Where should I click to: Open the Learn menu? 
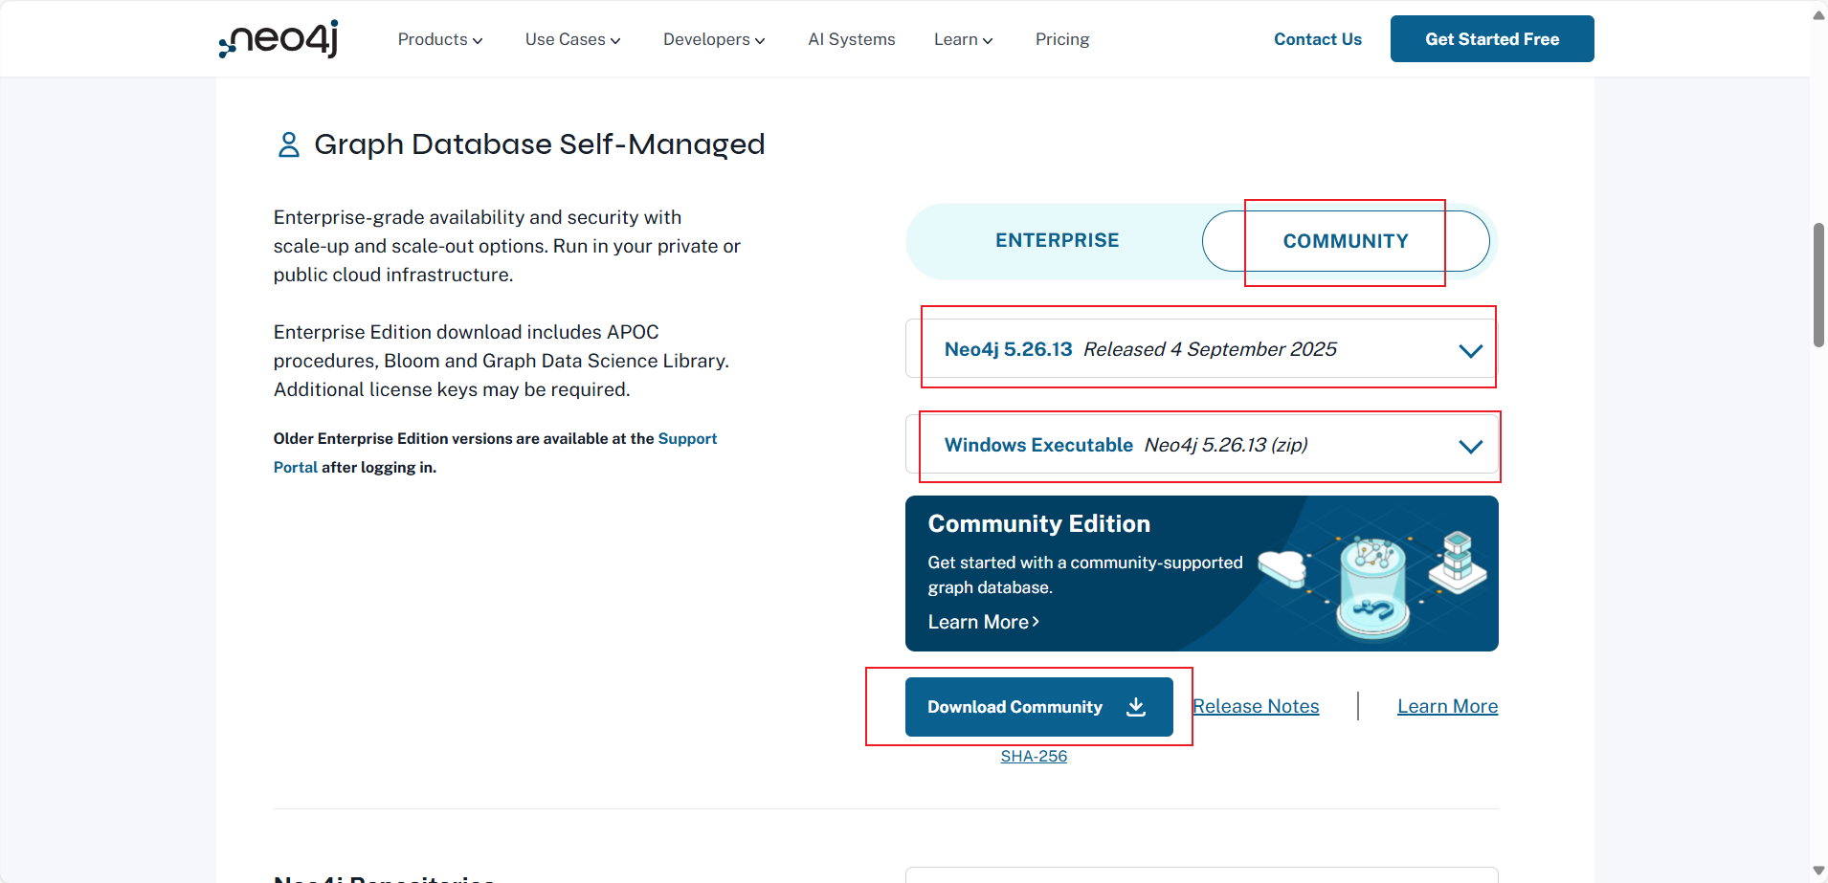point(963,39)
